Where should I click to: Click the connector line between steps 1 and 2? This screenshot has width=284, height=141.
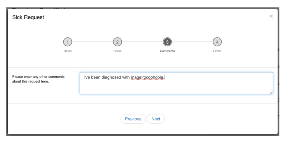92,42
